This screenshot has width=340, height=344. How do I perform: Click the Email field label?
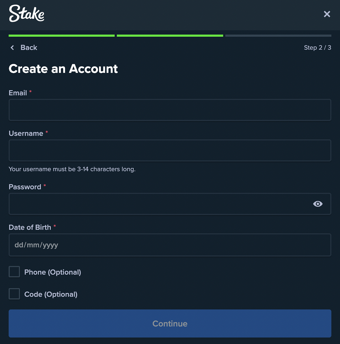click(18, 93)
